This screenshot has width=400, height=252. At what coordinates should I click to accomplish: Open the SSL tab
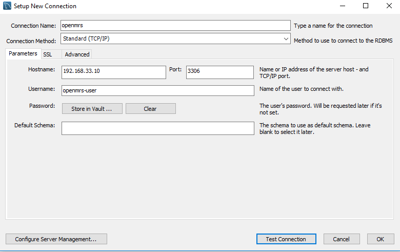pyautogui.click(x=48, y=54)
